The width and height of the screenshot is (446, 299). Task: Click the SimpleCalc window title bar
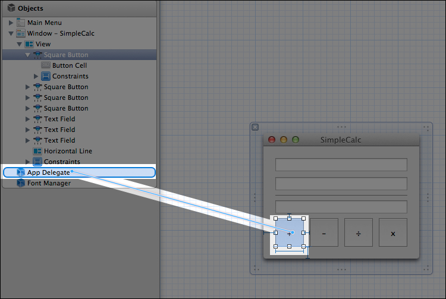click(x=341, y=140)
